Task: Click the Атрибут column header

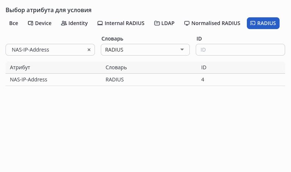Action: [20, 68]
